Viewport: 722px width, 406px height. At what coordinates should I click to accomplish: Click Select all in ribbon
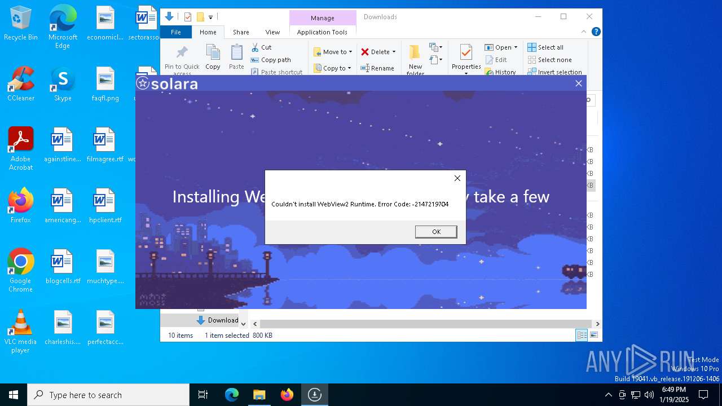coord(545,47)
